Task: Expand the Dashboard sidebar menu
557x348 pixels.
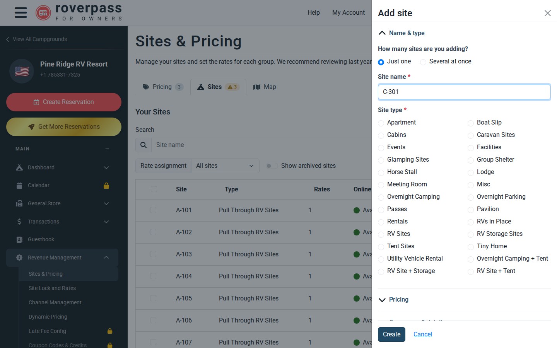Action: [106, 167]
